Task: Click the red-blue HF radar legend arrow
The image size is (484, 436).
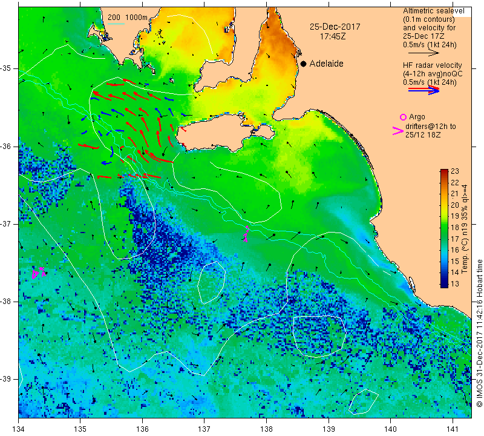Action: [423, 90]
